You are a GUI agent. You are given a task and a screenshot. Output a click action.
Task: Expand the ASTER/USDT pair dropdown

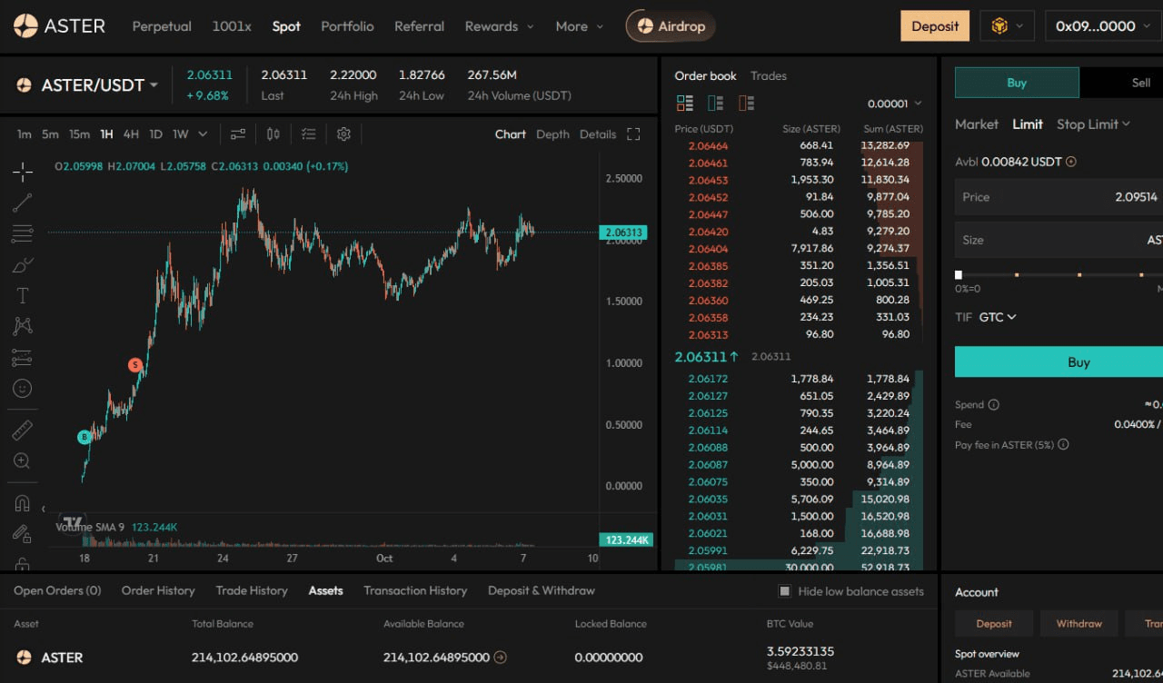click(x=154, y=85)
